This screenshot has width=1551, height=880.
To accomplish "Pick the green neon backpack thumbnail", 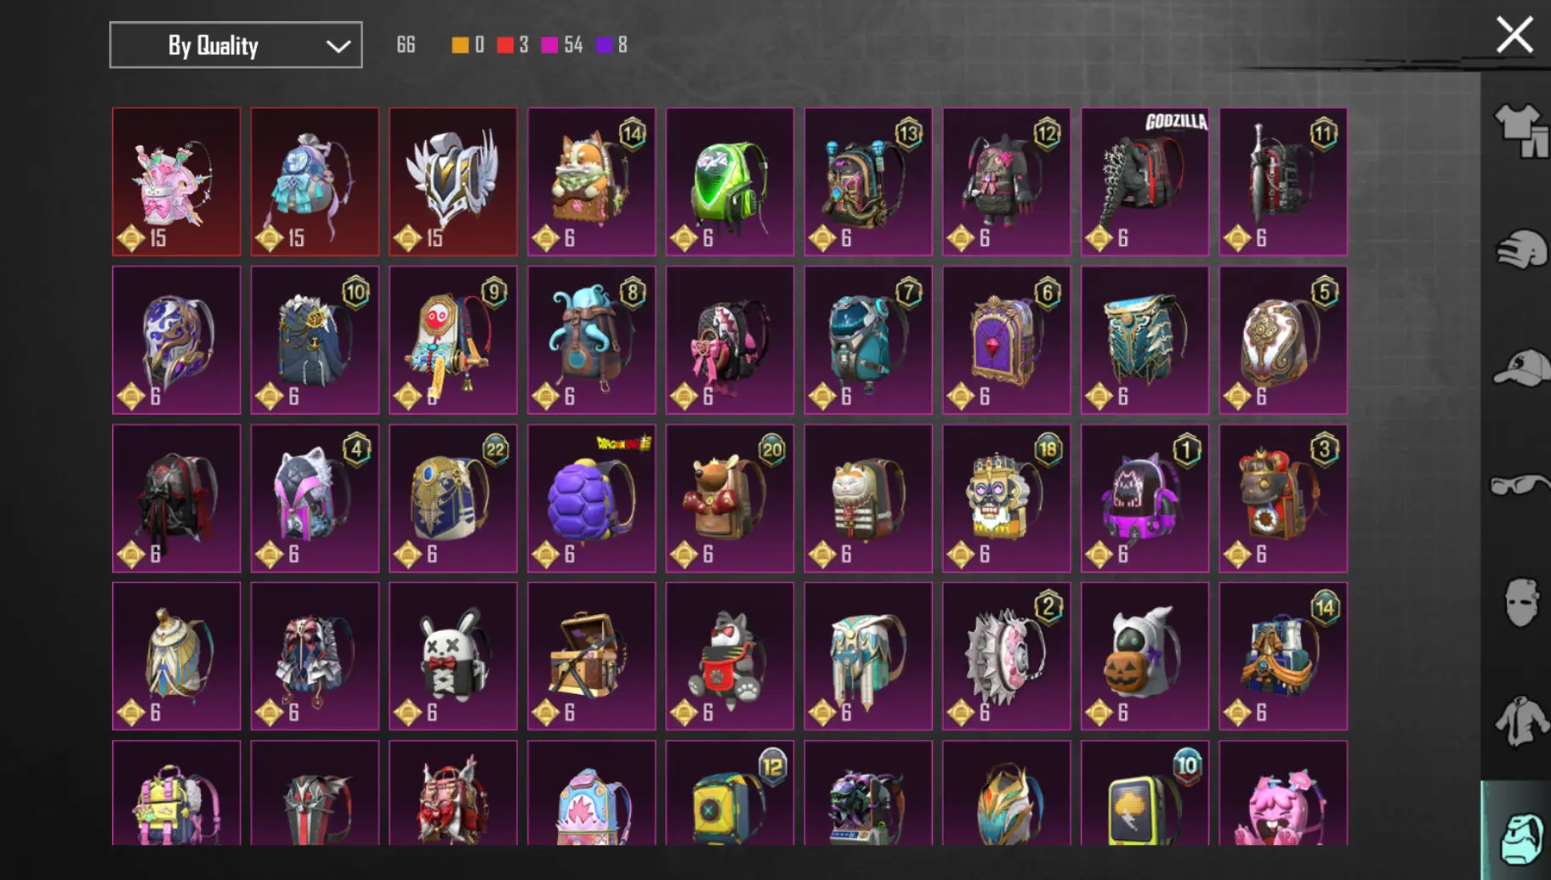I will pos(730,182).
